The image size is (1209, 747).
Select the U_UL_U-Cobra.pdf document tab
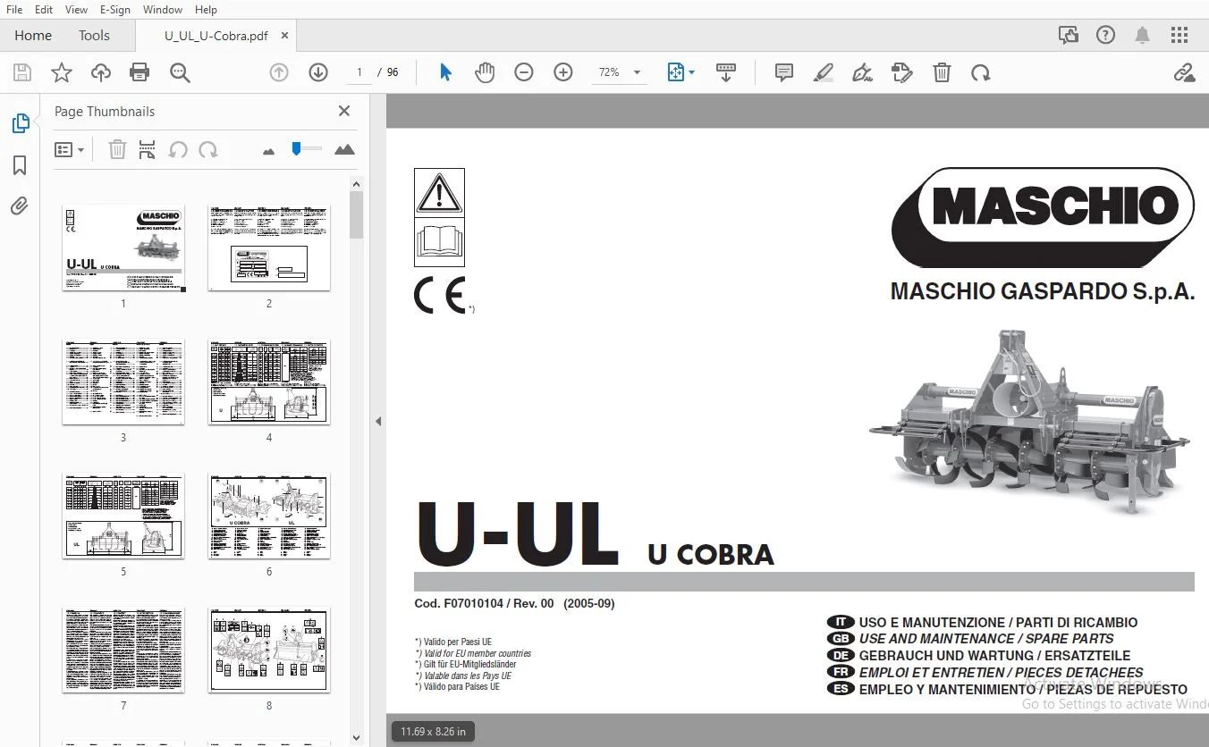[x=216, y=36]
